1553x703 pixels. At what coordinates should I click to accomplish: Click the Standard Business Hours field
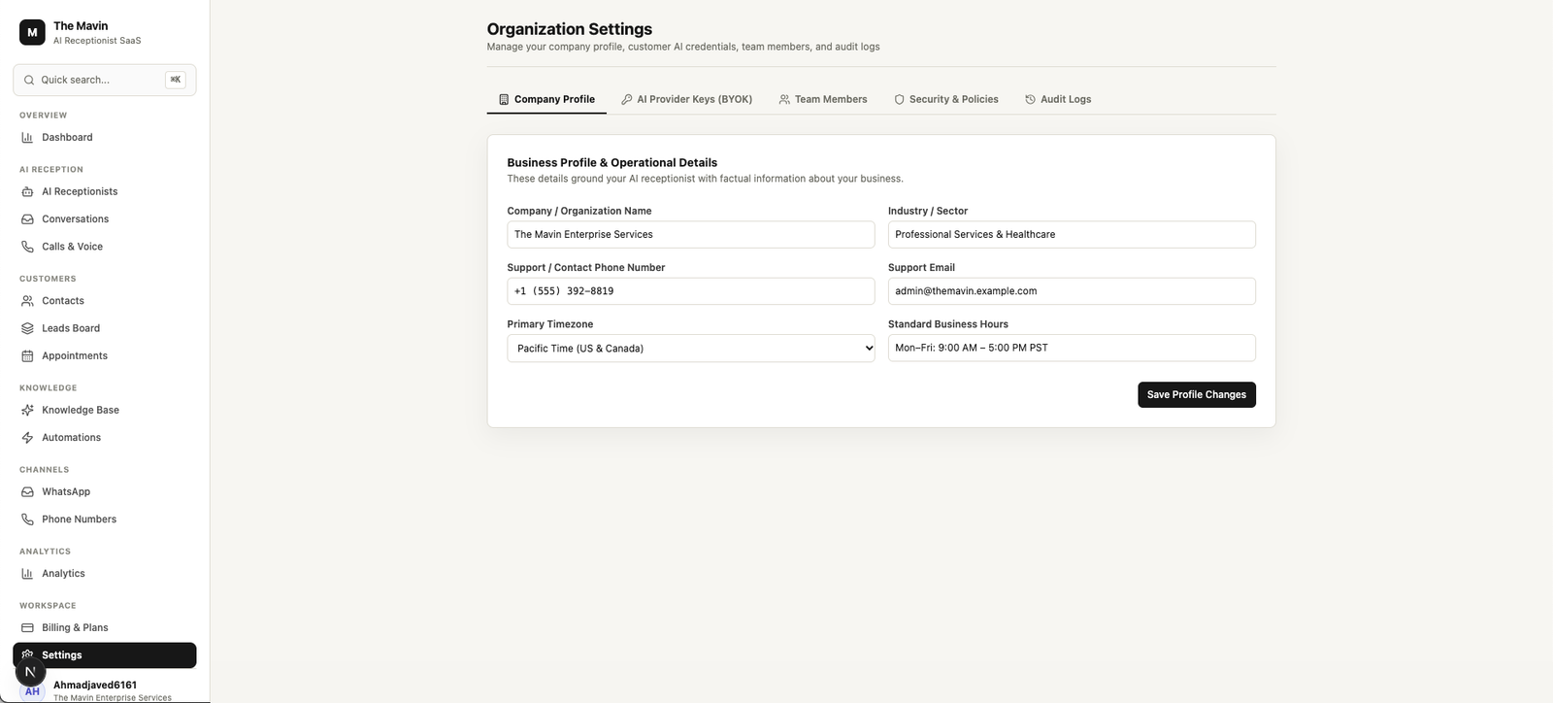(x=1072, y=348)
